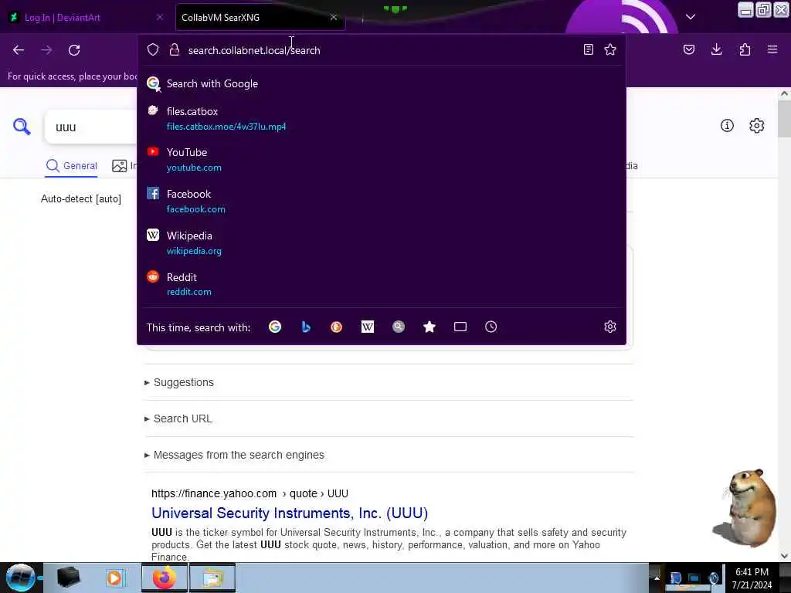This screenshot has height=593, width=791.
Task: Open the media player taskbar icon
Action: click(115, 578)
